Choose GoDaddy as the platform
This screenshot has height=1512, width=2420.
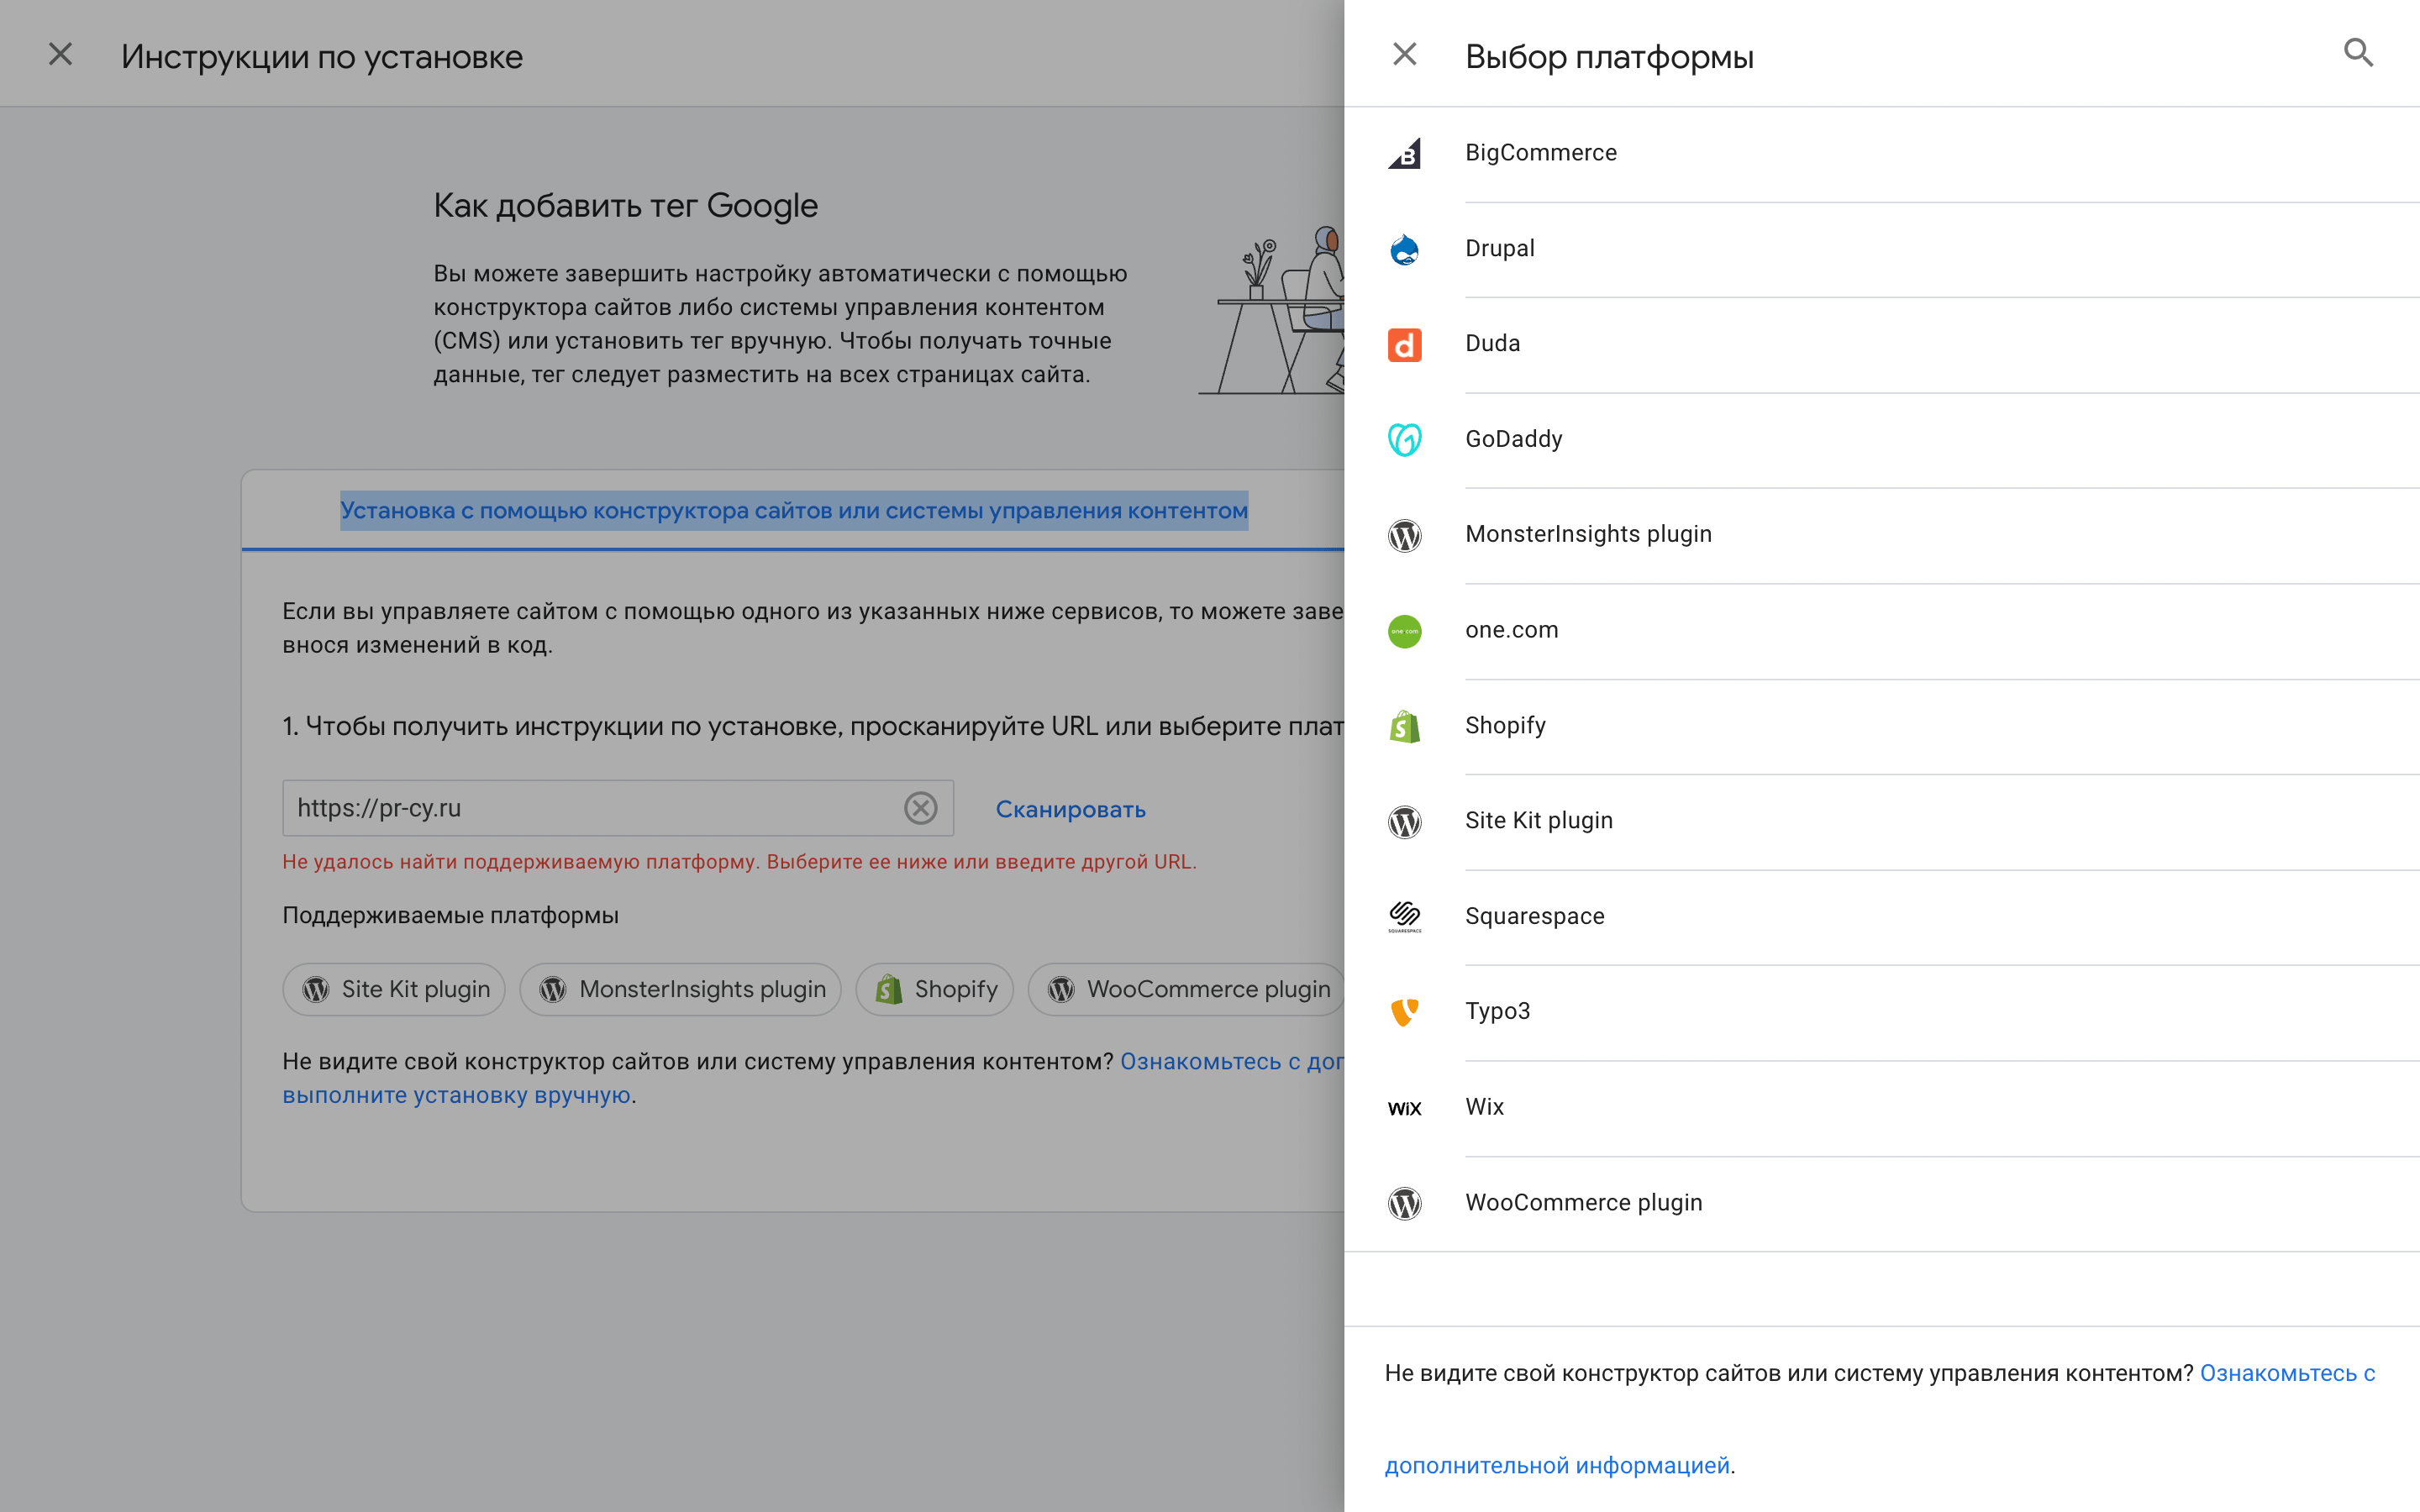(1881, 440)
